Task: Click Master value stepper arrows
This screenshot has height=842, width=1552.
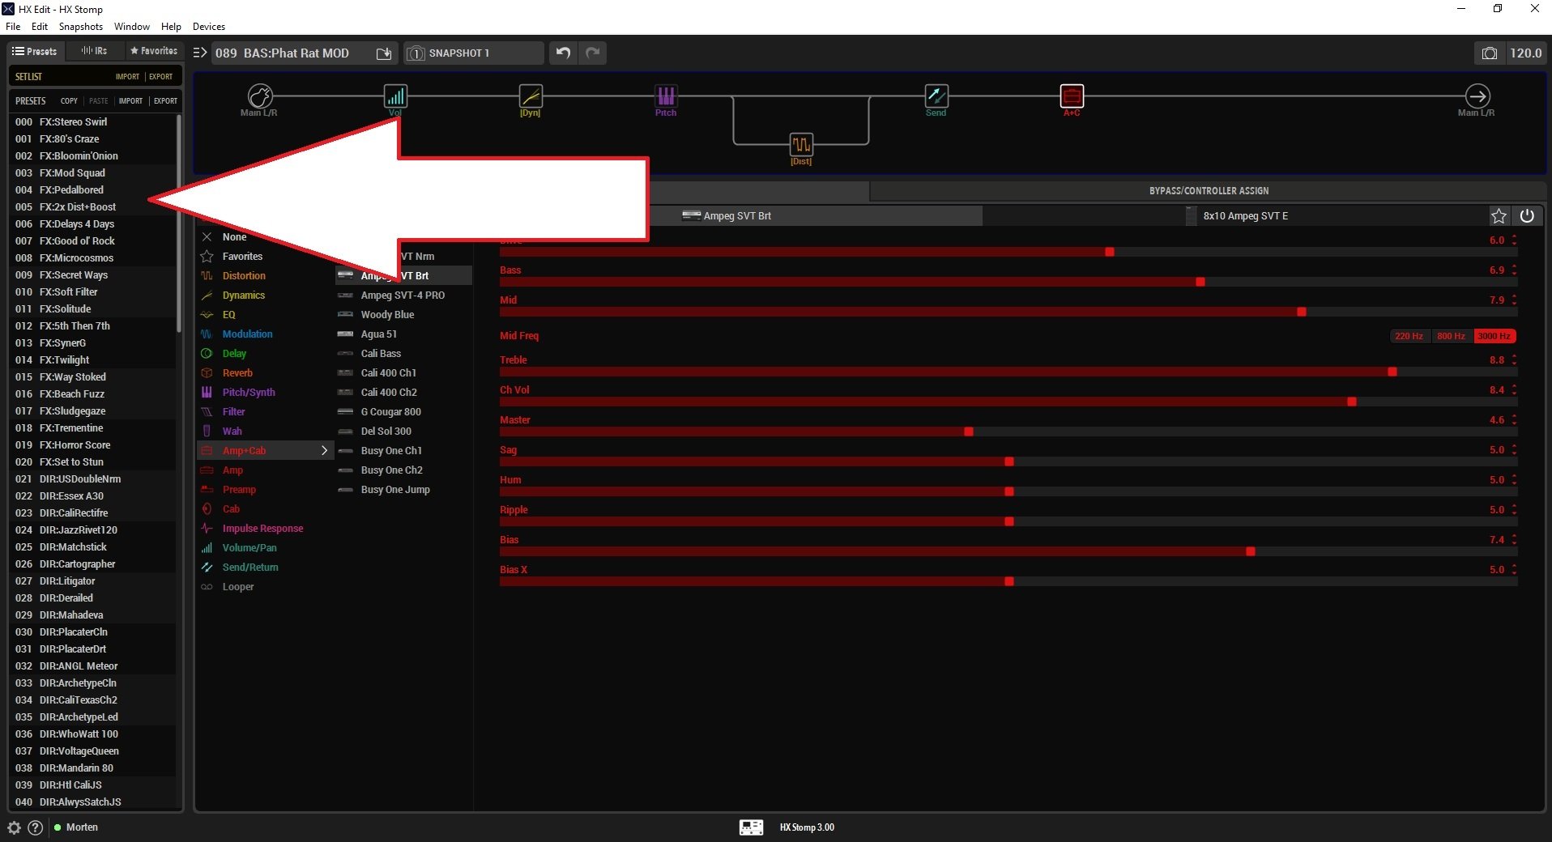Action: tap(1514, 420)
